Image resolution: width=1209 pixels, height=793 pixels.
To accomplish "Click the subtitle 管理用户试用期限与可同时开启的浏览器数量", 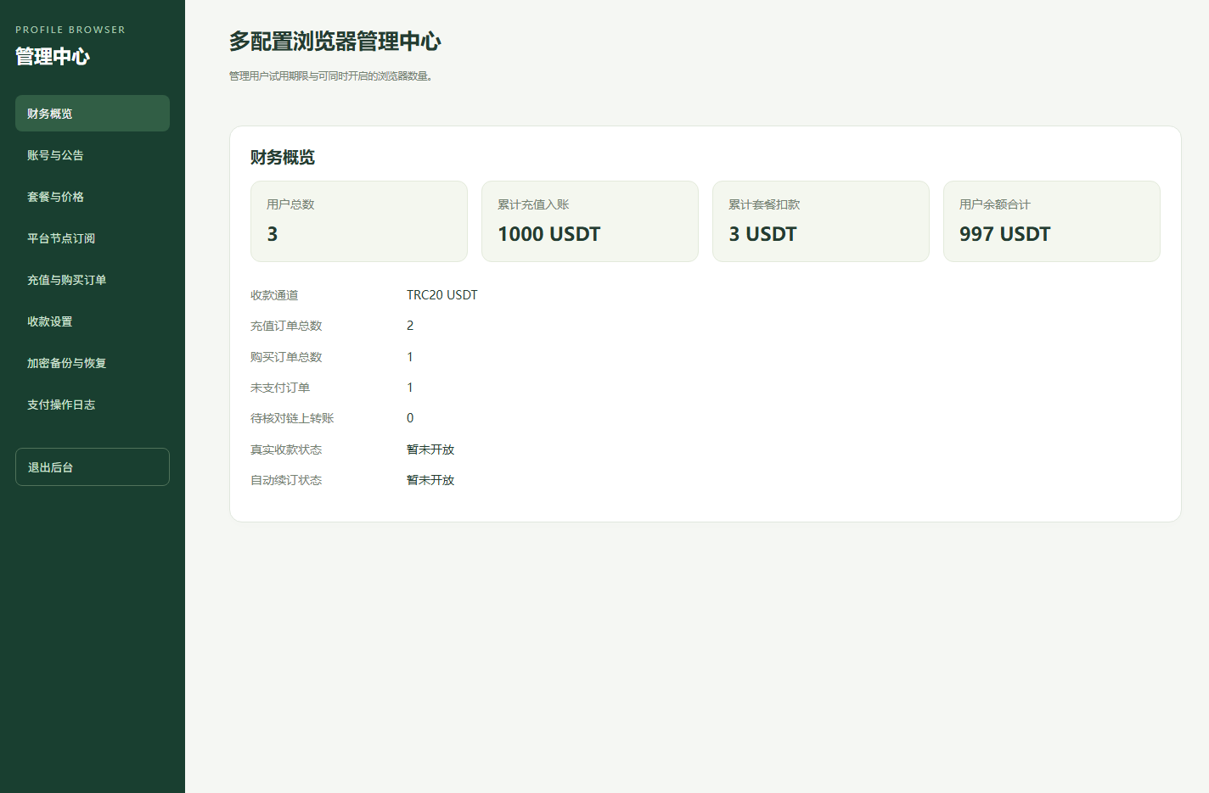I will (x=333, y=76).
